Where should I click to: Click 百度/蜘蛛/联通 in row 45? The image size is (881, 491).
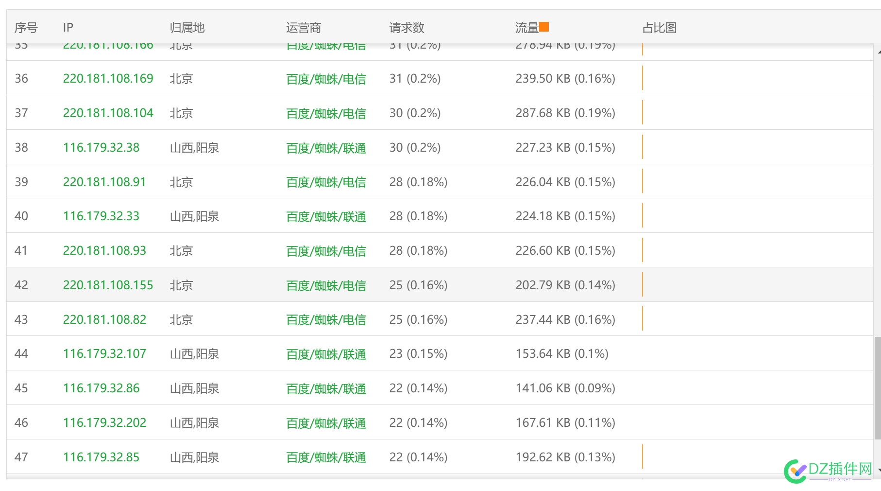pyautogui.click(x=326, y=388)
